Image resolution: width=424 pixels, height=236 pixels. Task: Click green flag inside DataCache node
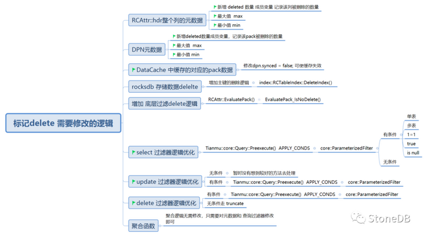134,70
